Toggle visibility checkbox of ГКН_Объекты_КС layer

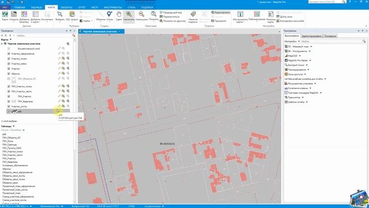pyautogui.click(x=9, y=79)
